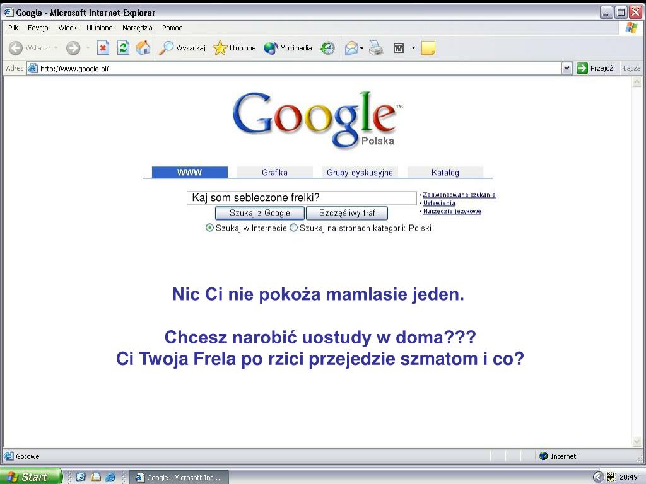Image resolution: width=646 pixels, height=484 pixels.
Task: Open the Plik menu
Action: tap(13, 28)
